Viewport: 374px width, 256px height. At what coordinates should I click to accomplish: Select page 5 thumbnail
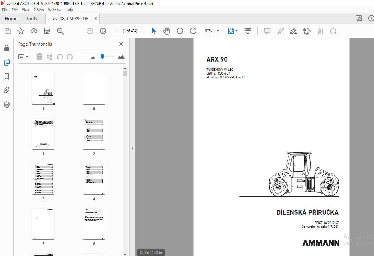(43, 224)
